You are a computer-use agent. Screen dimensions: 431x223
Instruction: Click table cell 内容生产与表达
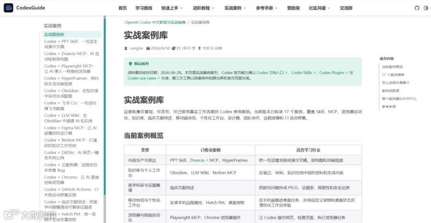click(145, 160)
